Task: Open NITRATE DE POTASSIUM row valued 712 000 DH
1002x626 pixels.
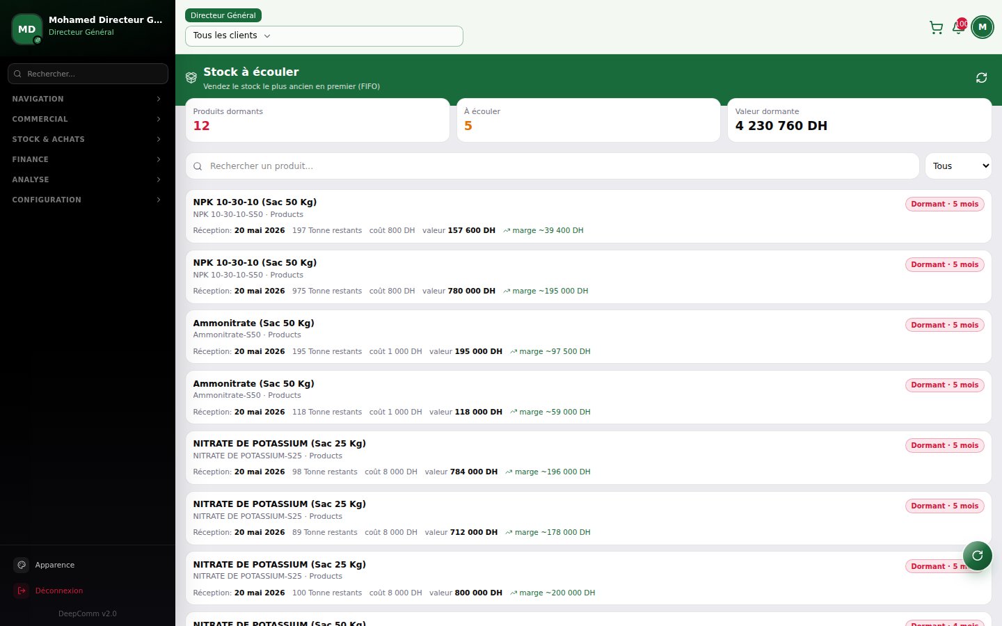Action: click(x=589, y=518)
